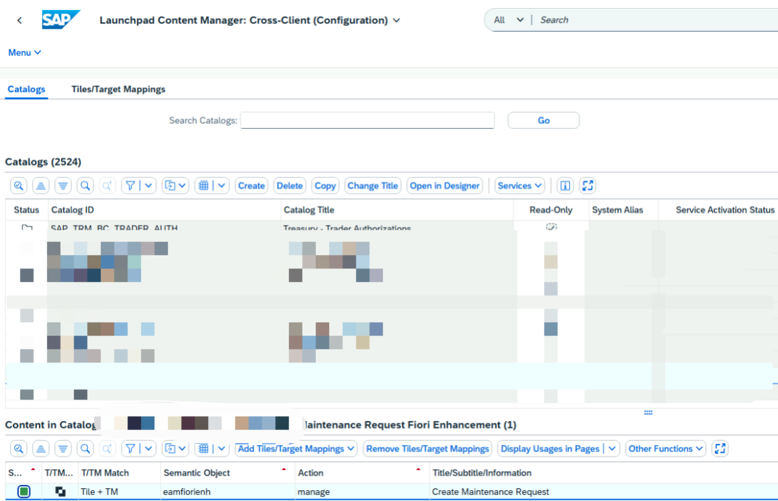
Task: Expand filter options arrow in Content toolbar
Action: (148, 449)
